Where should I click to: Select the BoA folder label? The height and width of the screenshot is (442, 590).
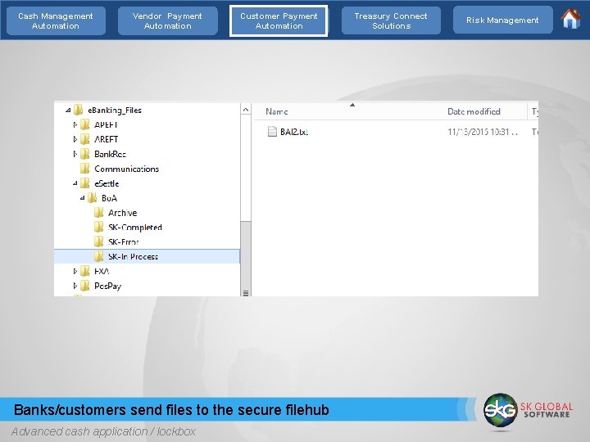[109, 198]
